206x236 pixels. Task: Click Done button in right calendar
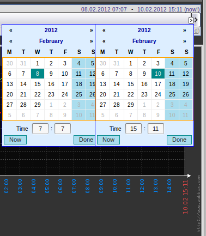[179, 140]
